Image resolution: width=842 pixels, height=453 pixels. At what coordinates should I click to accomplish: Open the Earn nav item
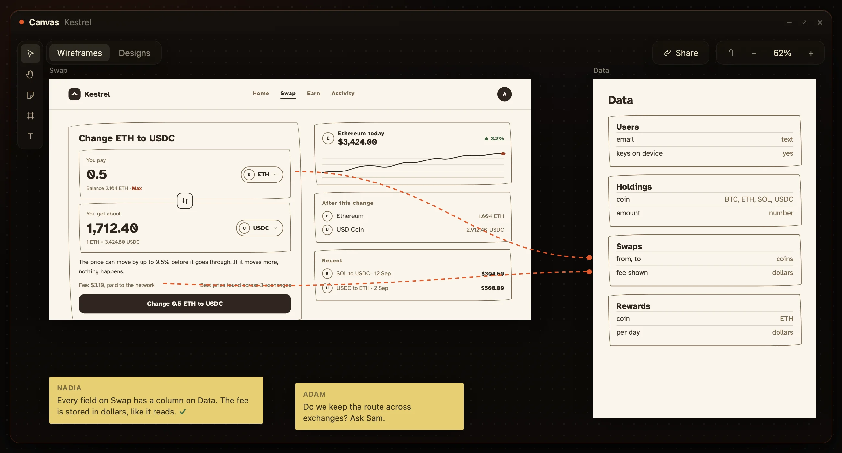313,93
